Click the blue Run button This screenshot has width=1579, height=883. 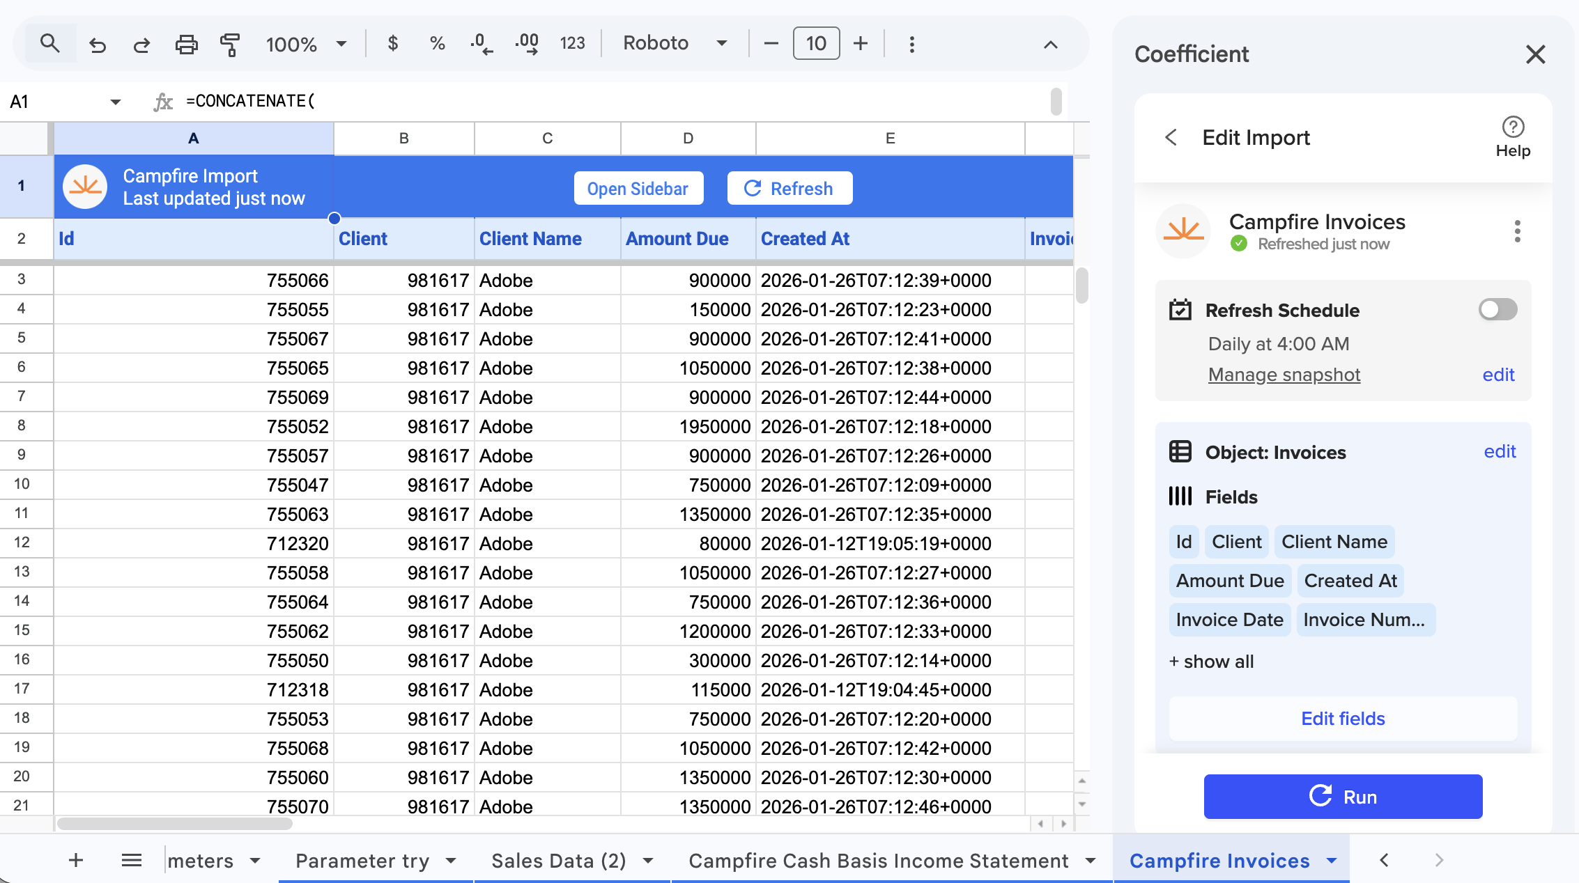(x=1343, y=797)
